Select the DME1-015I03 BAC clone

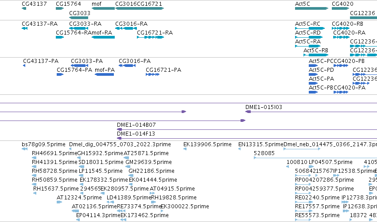[x=311, y=112]
